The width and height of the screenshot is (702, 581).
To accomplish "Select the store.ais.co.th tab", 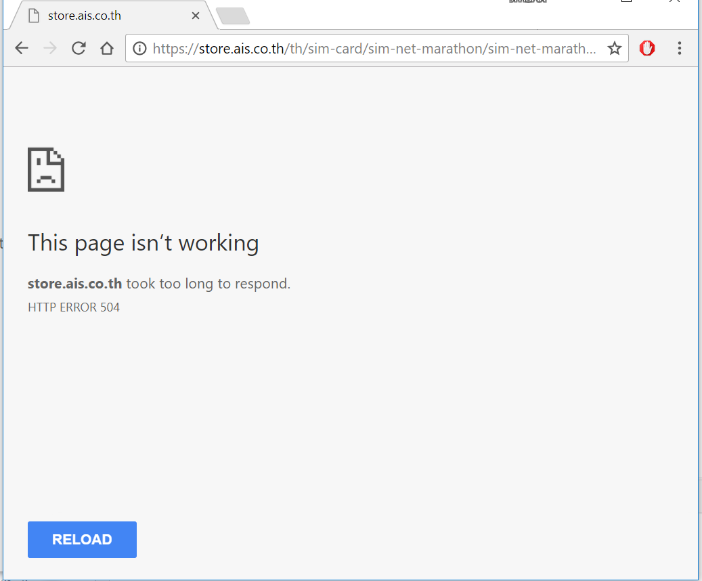I will [x=114, y=16].
